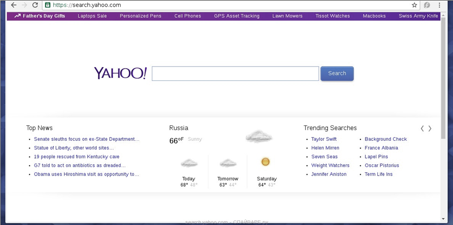Search trending topic Jennifer Aniston
This screenshot has width=453, height=225.
329,174
